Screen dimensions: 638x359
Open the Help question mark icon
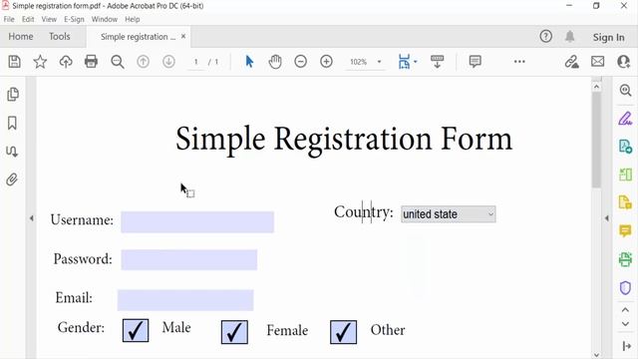(x=545, y=37)
